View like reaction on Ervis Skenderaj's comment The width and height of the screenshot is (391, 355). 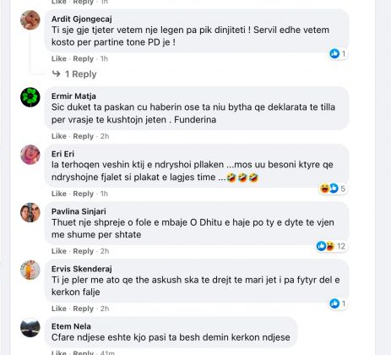(338, 303)
